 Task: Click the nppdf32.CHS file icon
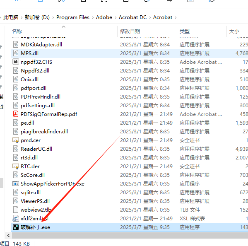(x=16, y=62)
